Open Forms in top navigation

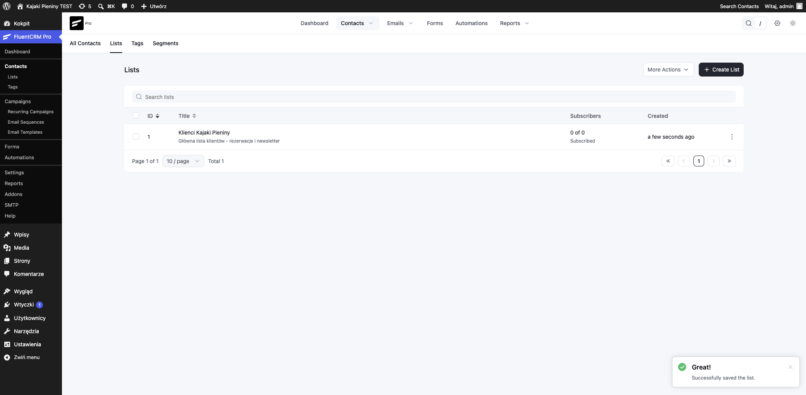(x=435, y=23)
